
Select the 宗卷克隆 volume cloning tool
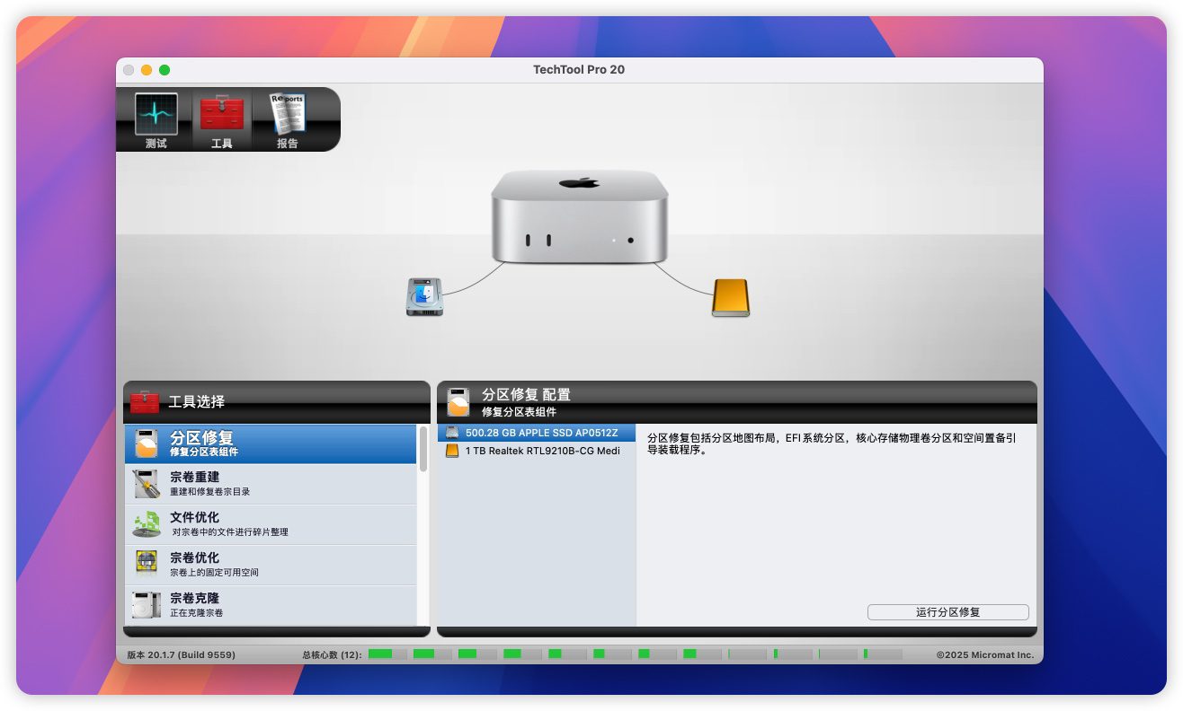(270, 605)
